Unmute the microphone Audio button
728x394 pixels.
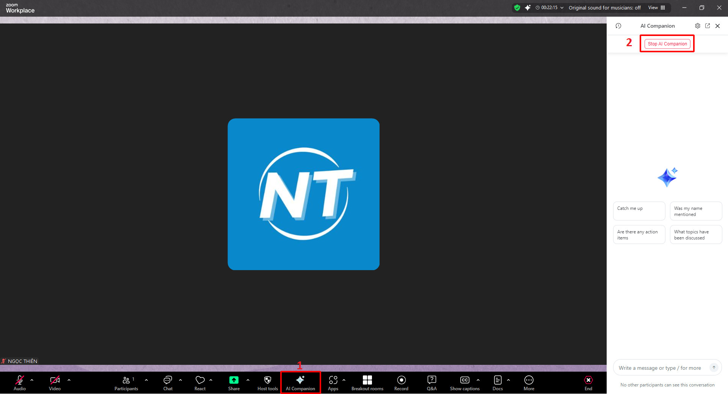(x=20, y=383)
